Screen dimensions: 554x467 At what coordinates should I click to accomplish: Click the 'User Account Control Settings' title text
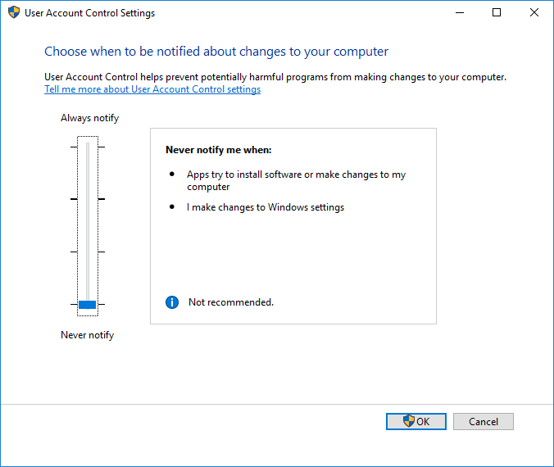click(x=90, y=13)
